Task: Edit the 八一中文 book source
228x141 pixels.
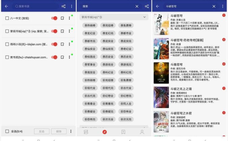Action: 62,18
